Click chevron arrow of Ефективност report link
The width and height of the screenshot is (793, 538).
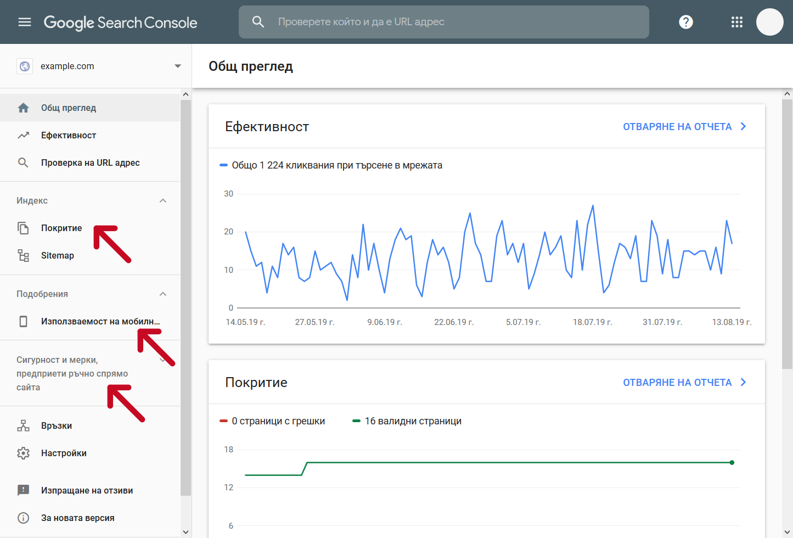(744, 126)
